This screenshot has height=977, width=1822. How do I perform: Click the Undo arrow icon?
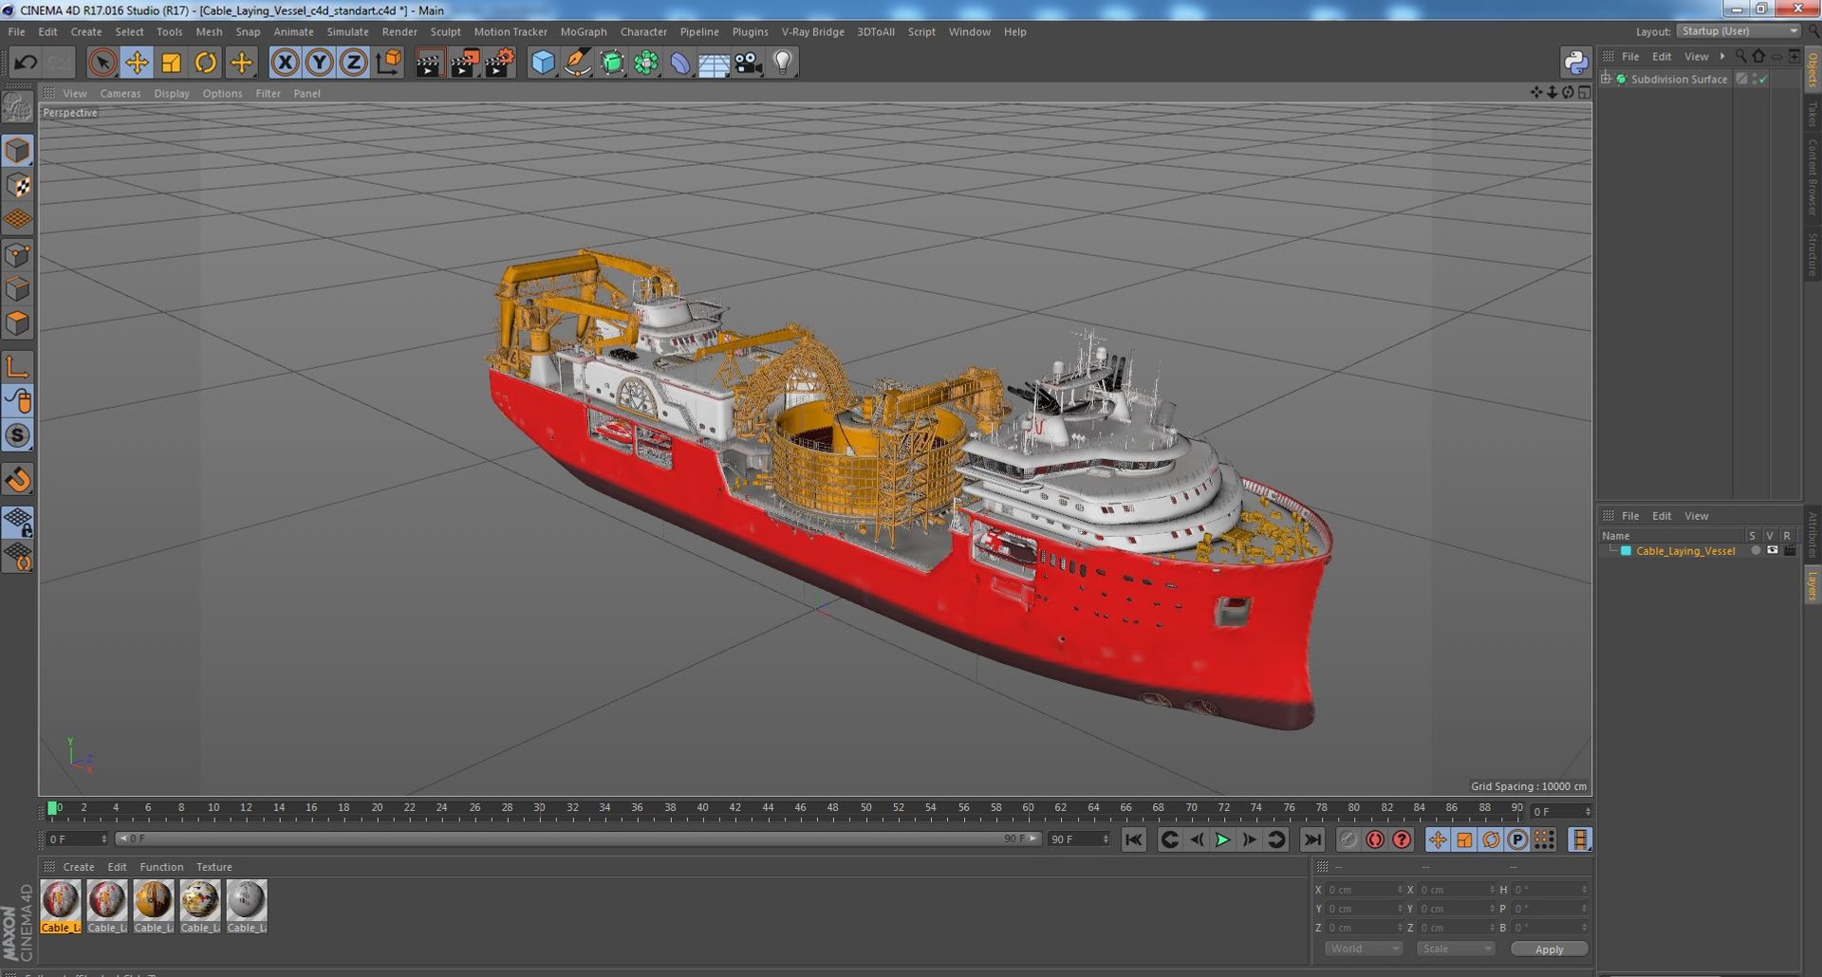click(x=26, y=63)
